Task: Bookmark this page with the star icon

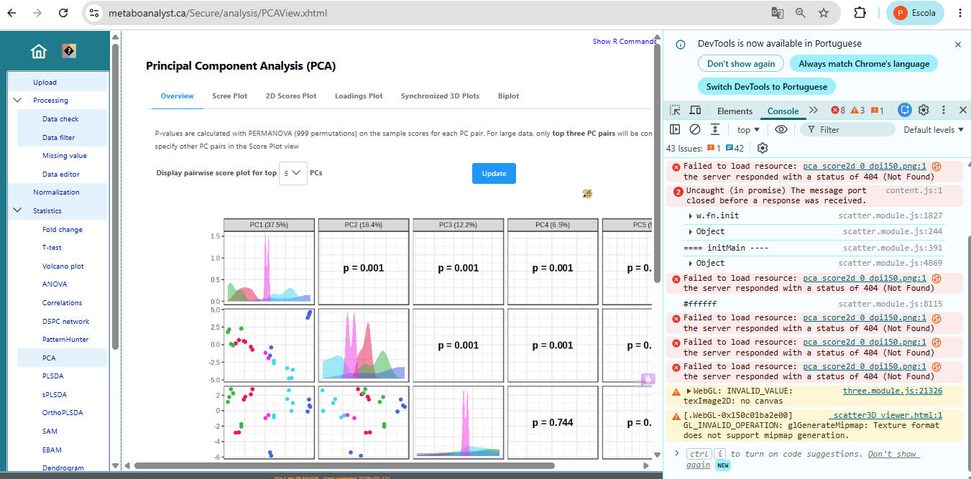Action: click(824, 13)
